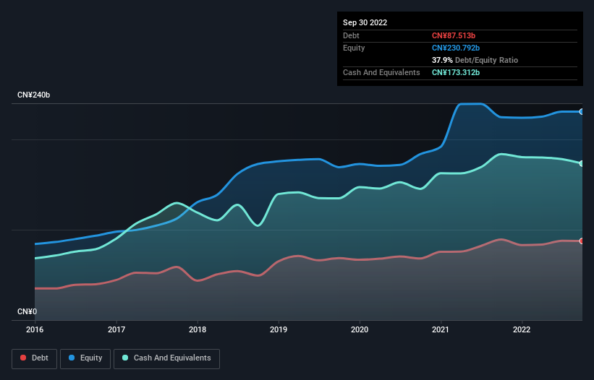The height and width of the screenshot is (380, 594).
Task: Click the 2017 x-axis label
Action: [x=116, y=329]
